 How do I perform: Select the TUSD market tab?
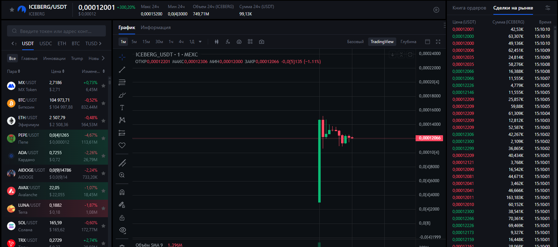[91, 43]
